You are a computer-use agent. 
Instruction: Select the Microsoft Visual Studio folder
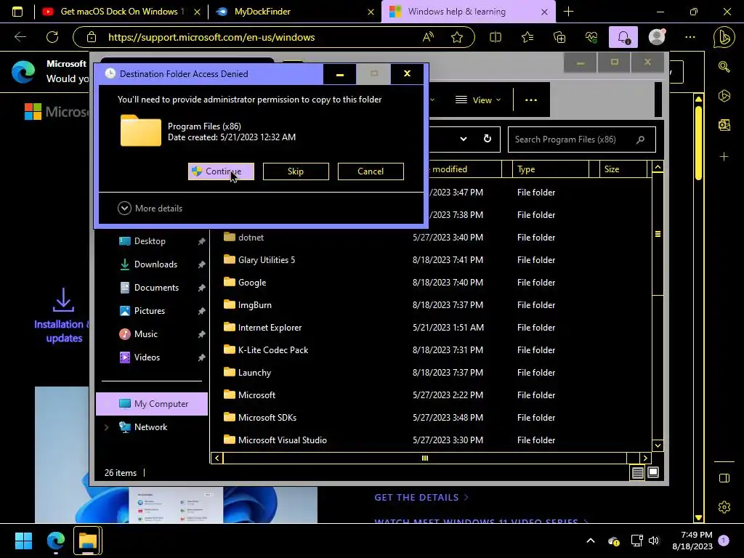point(283,440)
